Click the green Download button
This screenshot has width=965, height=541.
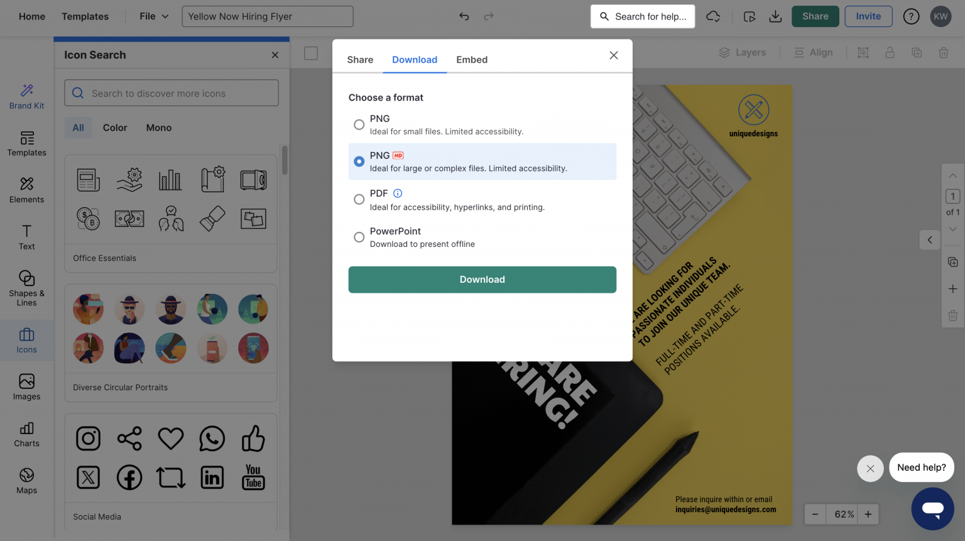pyautogui.click(x=482, y=280)
